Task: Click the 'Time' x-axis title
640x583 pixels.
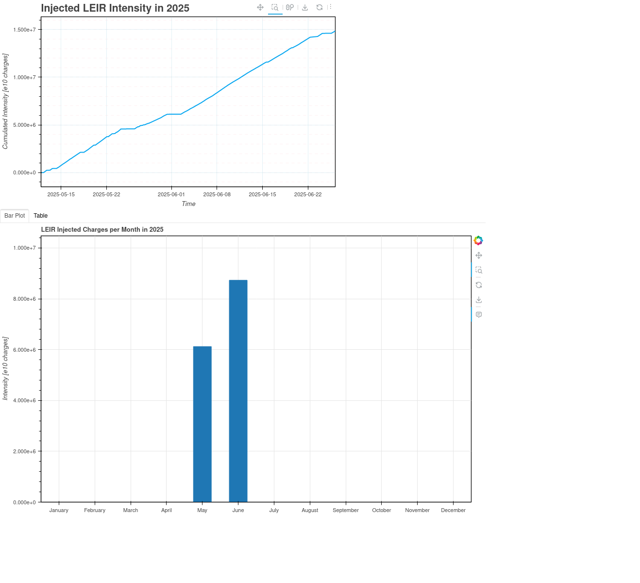Action: (188, 204)
